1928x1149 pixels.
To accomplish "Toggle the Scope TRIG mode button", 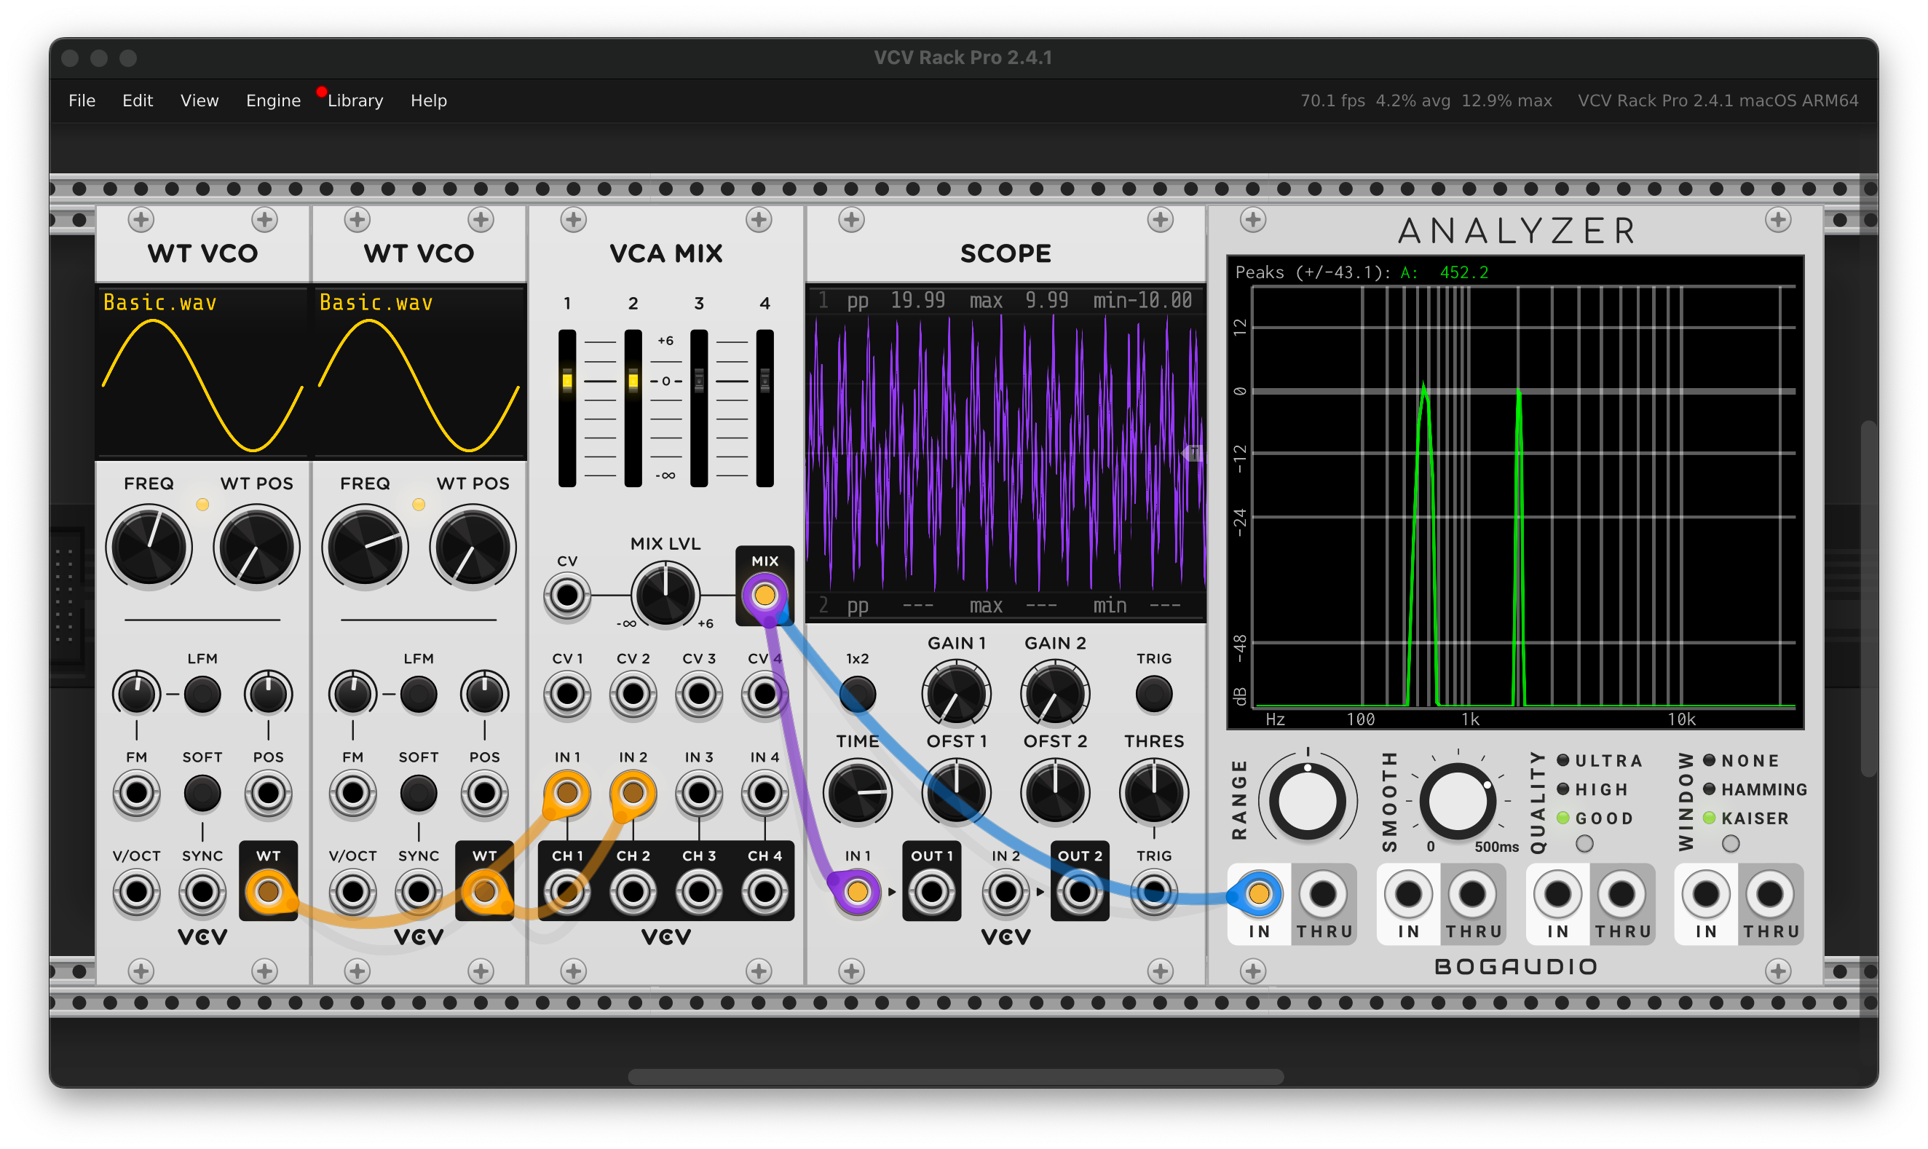I will click(x=1154, y=694).
